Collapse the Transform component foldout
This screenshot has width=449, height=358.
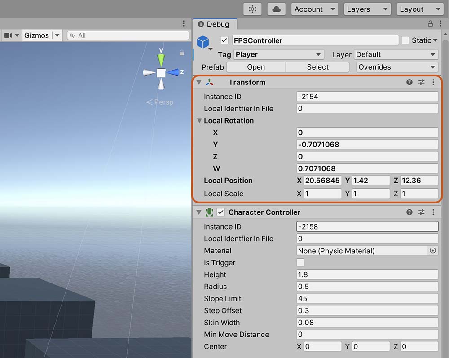click(x=199, y=82)
